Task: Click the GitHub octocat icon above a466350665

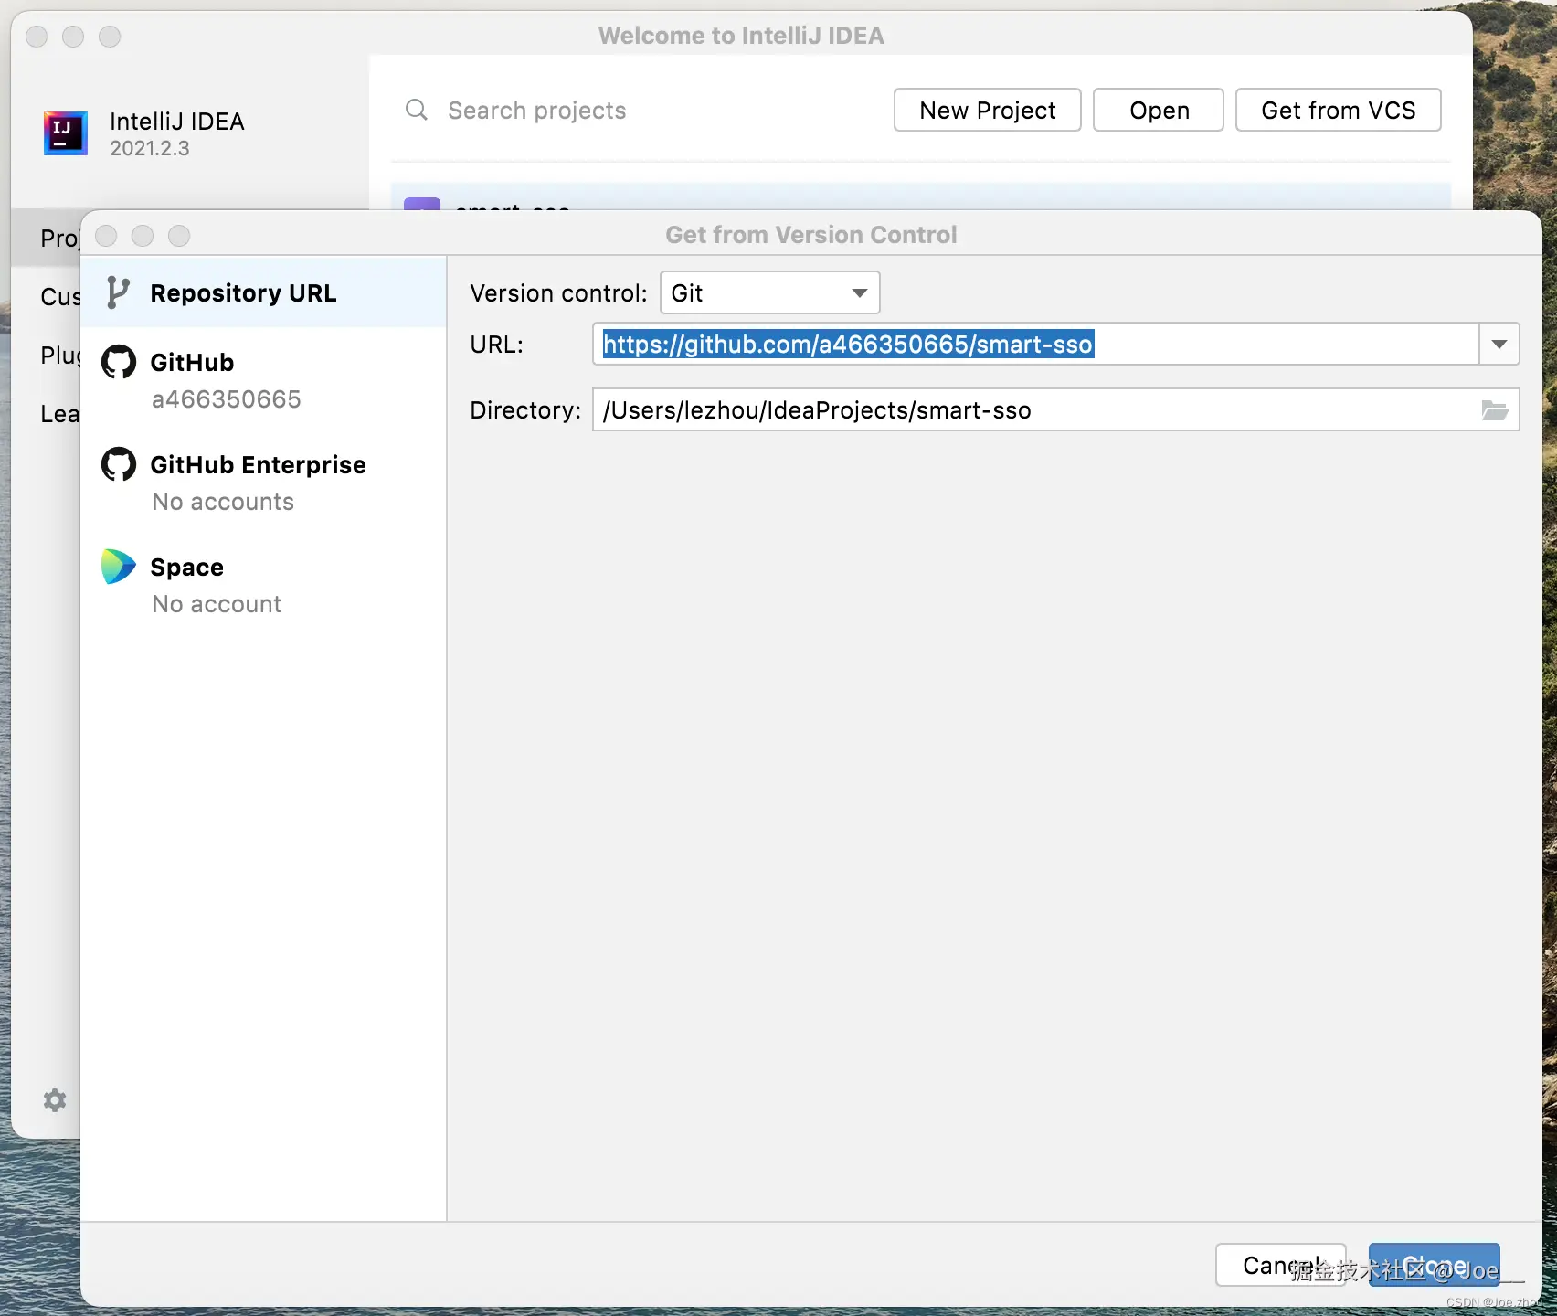Action: pos(119,362)
